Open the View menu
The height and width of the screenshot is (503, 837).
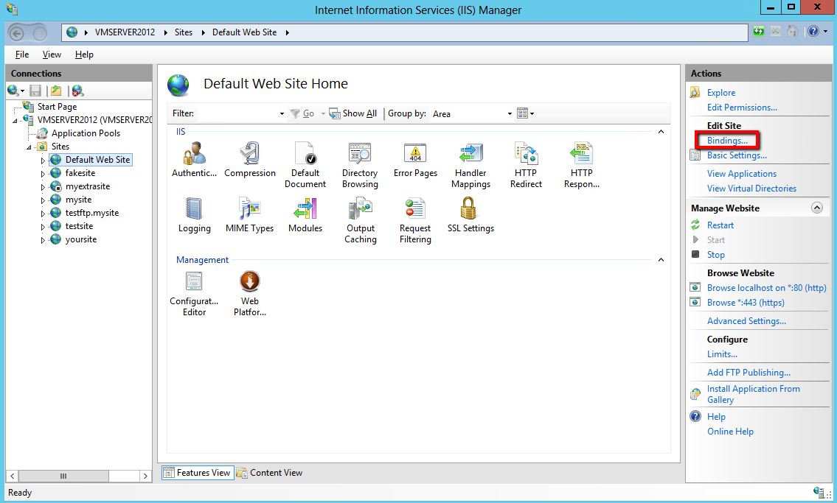(52, 54)
